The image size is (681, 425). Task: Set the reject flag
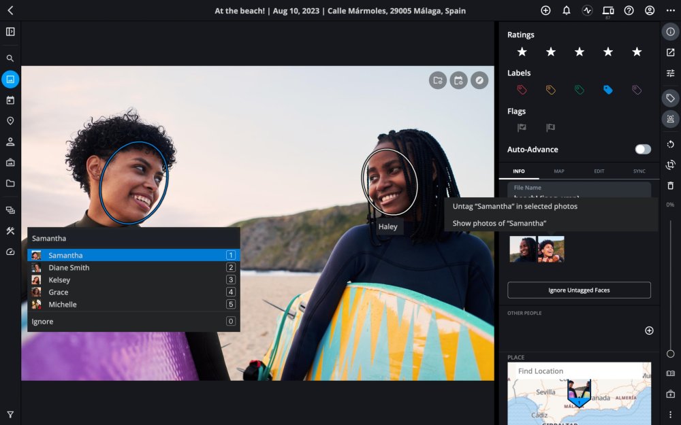tap(550, 128)
